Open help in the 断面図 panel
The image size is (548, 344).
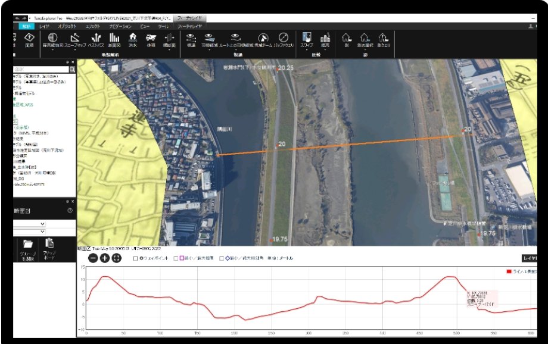coord(70,211)
